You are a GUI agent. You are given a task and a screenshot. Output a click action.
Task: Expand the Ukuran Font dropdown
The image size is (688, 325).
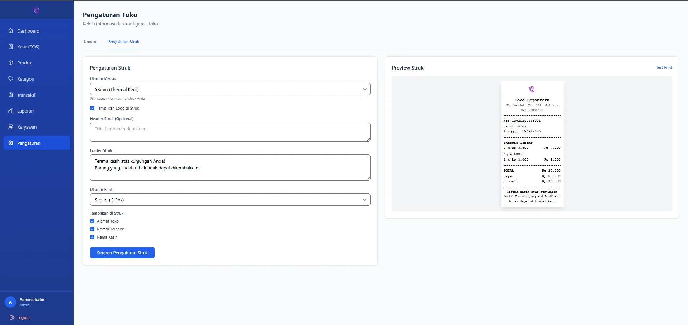[x=230, y=200]
